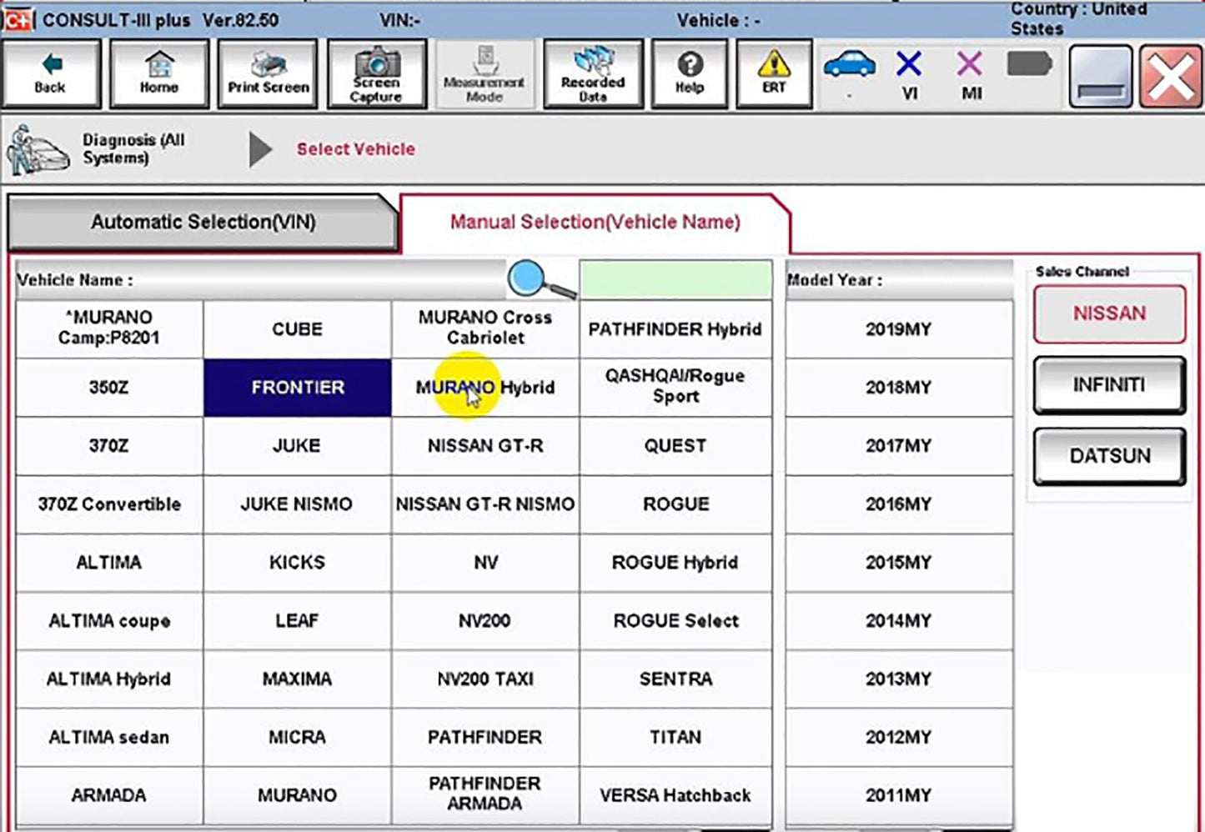Switch to Automatic Selection(VIN) tab
The width and height of the screenshot is (1205, 832).
pos(203,223)
